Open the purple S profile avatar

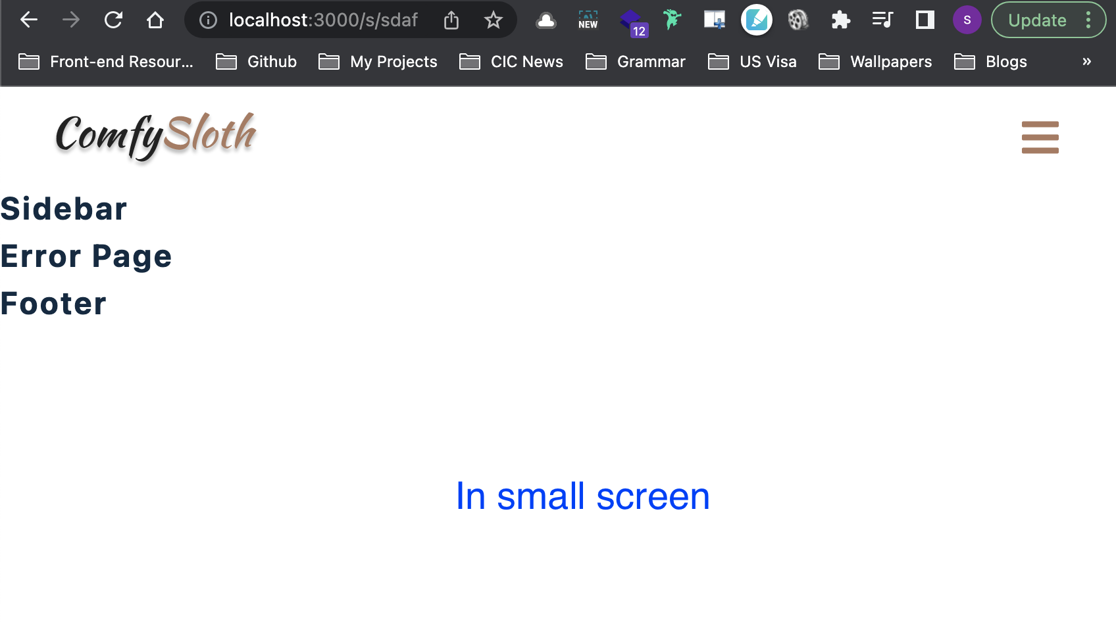click(x=967, y=20)
